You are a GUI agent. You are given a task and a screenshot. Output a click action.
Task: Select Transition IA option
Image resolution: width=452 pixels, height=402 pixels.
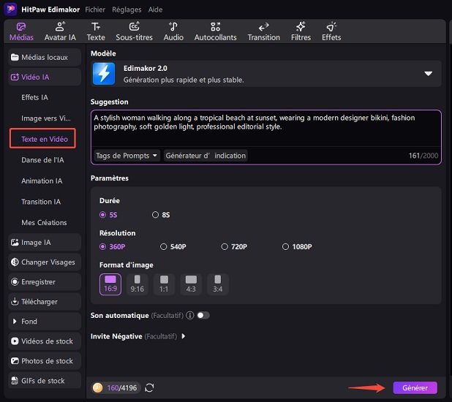41,202
